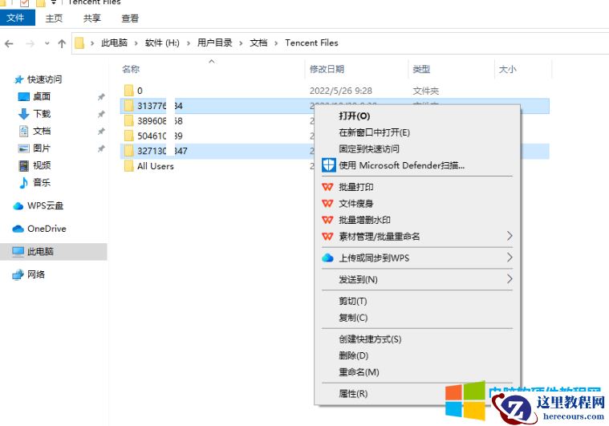609x426 pixels.
Task: Click the Microsoft Defender shield icon
Action: 329,165
